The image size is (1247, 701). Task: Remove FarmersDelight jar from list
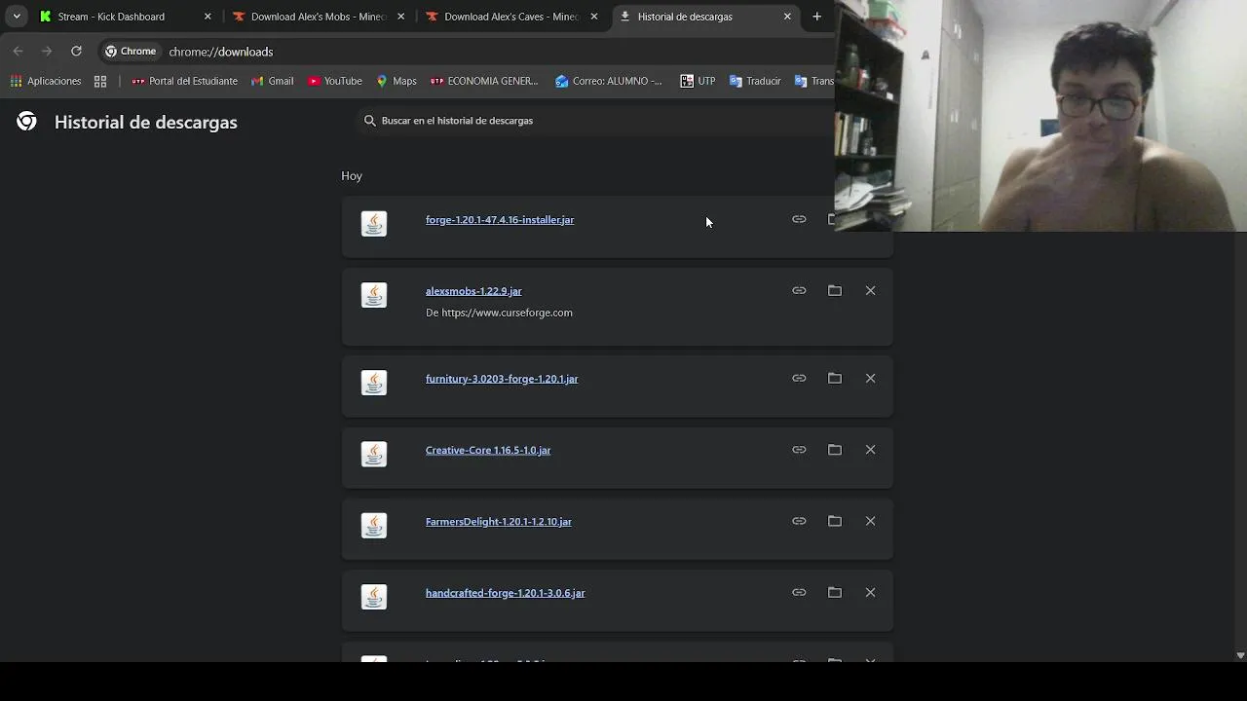[x=871, y=521]
